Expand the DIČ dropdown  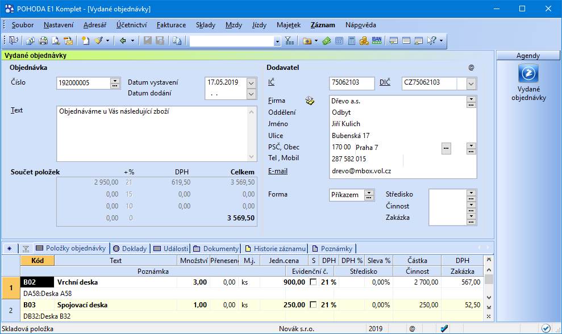pos(471,84)
